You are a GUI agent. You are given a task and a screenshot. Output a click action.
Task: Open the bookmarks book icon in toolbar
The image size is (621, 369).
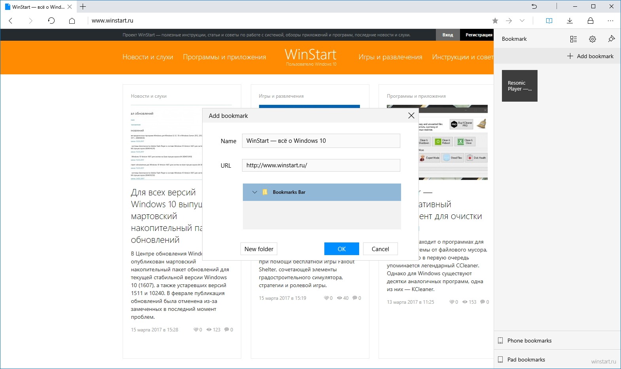tap(549, 21)
